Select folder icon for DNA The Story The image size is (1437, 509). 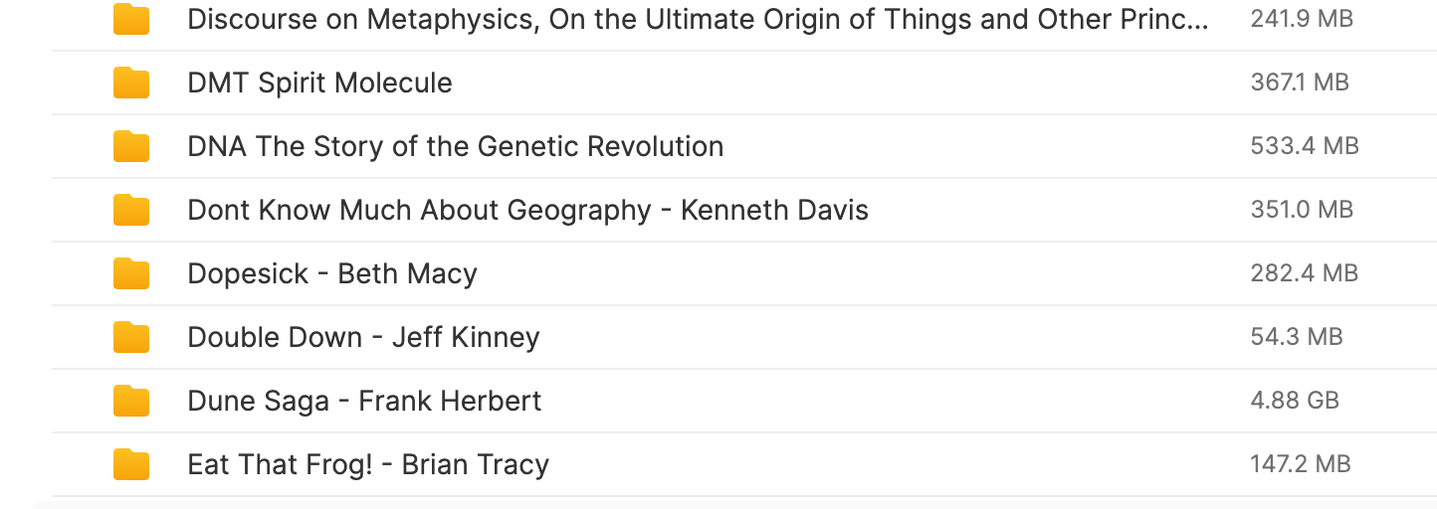point(131,147)
